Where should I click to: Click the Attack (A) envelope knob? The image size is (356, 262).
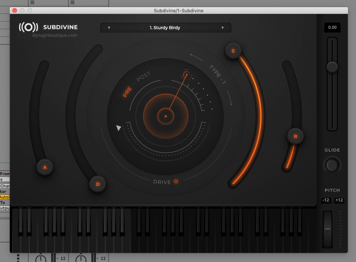click(x=44, y=168)
